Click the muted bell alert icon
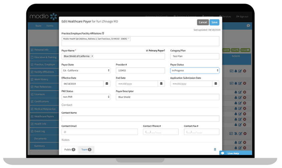The width and height of the screenshot is (282, 168). coord(236,134)
